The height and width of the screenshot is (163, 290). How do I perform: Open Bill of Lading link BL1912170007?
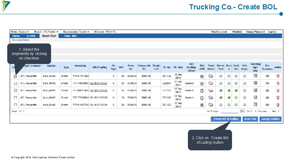98,83
